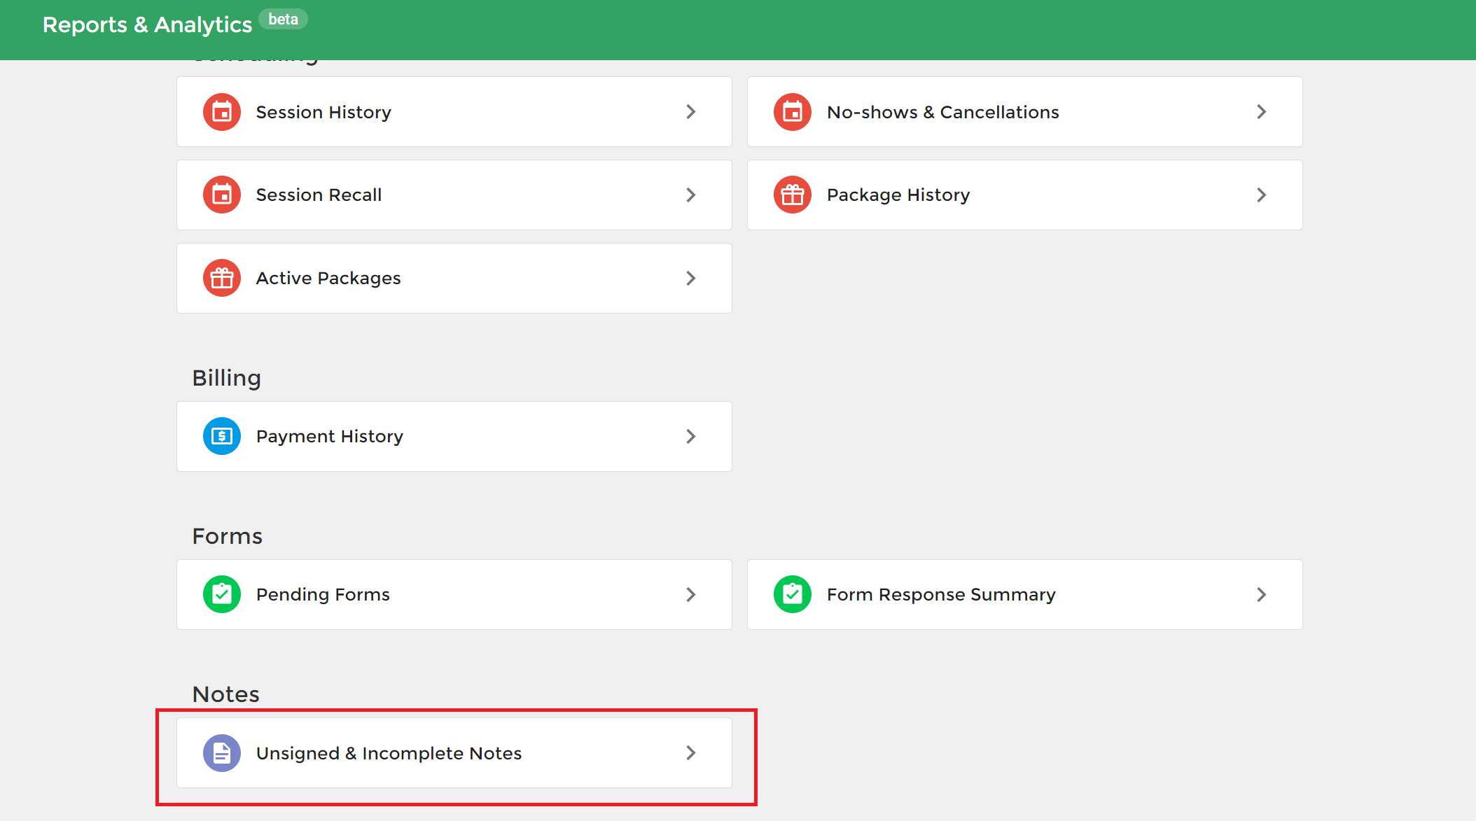Click the Active Packages gift icon

tap(222, 278)
